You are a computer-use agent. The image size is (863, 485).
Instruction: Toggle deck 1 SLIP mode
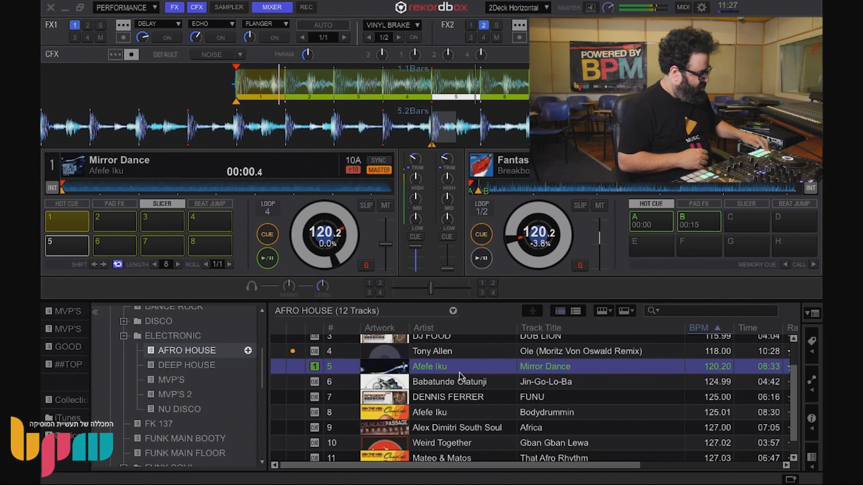(x=366, y=205)
